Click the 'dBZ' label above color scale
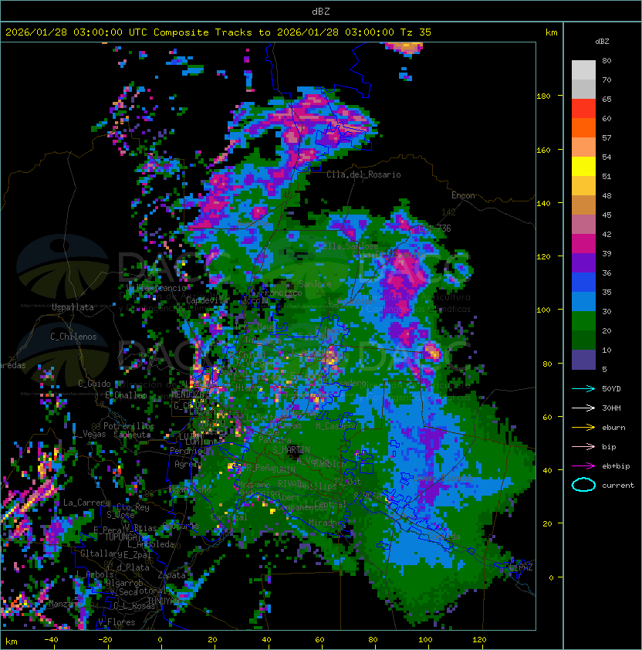 click(x=602, y=42)
